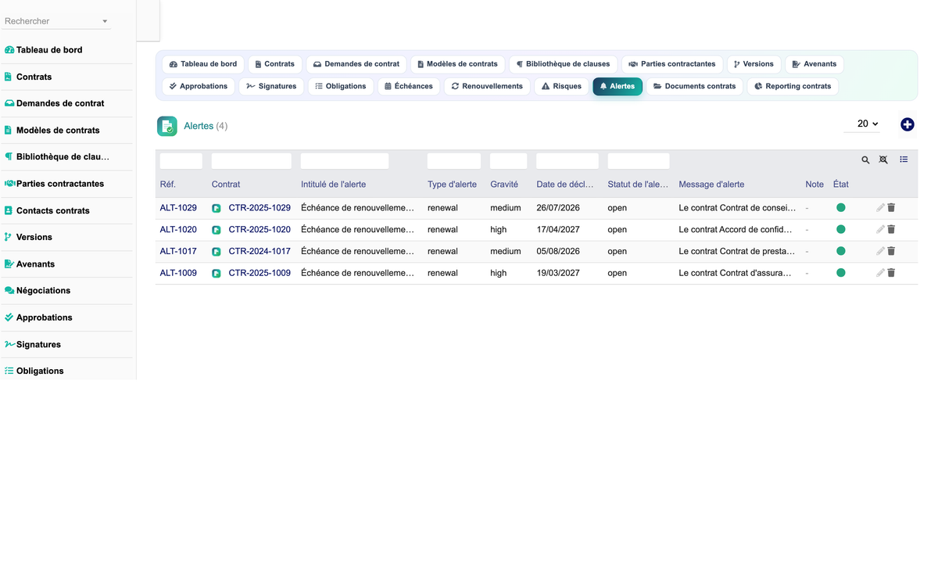The width and height of the screenshot is (938, 581).
Task: Open the Obligations top tab
Action: [x=341, y=86]
